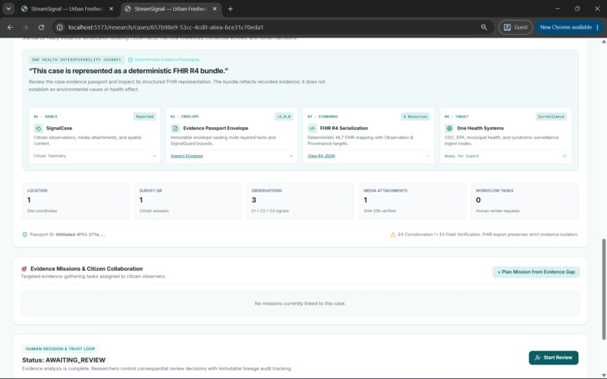This screenshot has height=379, width=607.
Task: Click the Workflow Tasks stat card
Action: tap(525, 201)
